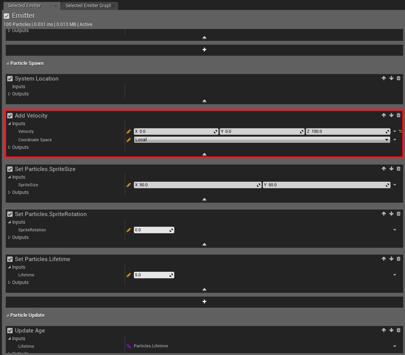Click the SpriteSize Y 50.0 field
405x355 pixels.
tap(326, 185)
